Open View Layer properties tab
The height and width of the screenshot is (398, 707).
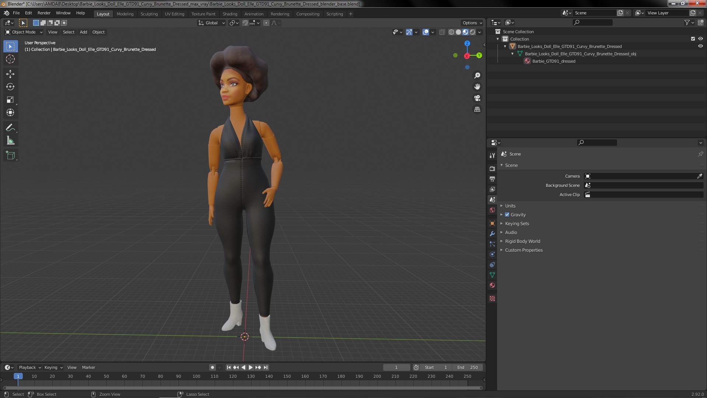[x=492, y=189]
